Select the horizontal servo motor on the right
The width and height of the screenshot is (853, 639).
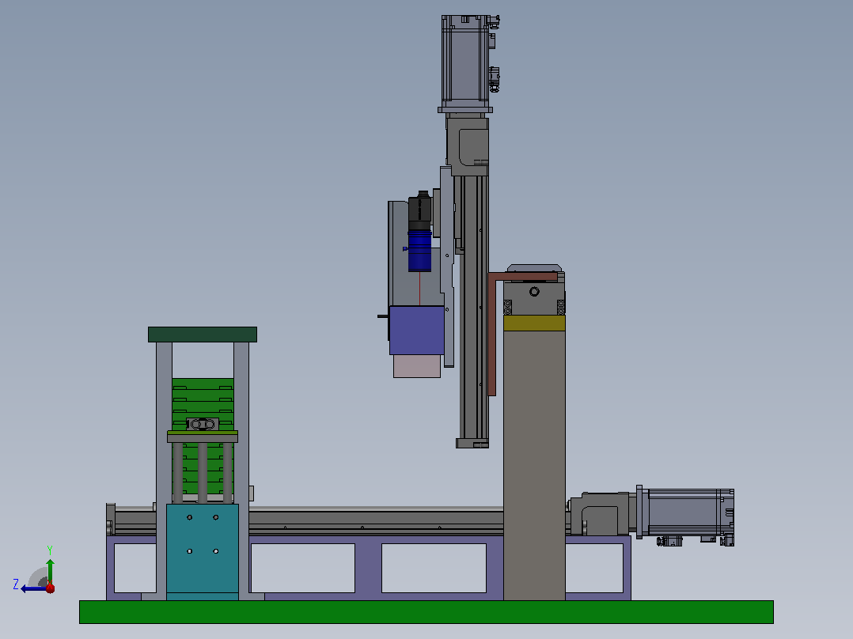(x=686, y=515)
